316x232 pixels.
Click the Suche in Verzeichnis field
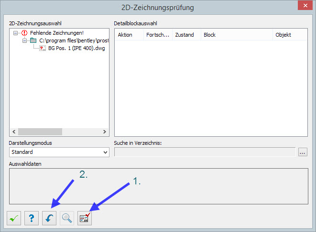click(205, 152)
